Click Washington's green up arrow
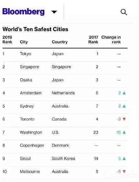This screenshot has width=139, height=182. 124,132
